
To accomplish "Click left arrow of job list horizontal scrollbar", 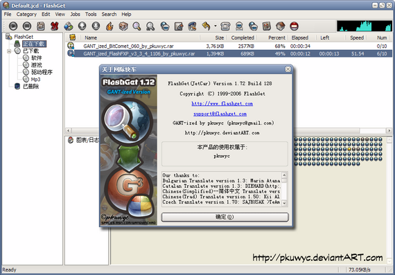I will point(69,130).
